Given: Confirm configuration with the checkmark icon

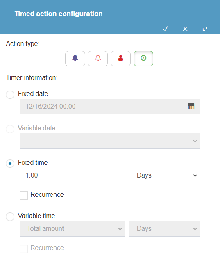Looking at the screenshot, I should click(165, 29).
